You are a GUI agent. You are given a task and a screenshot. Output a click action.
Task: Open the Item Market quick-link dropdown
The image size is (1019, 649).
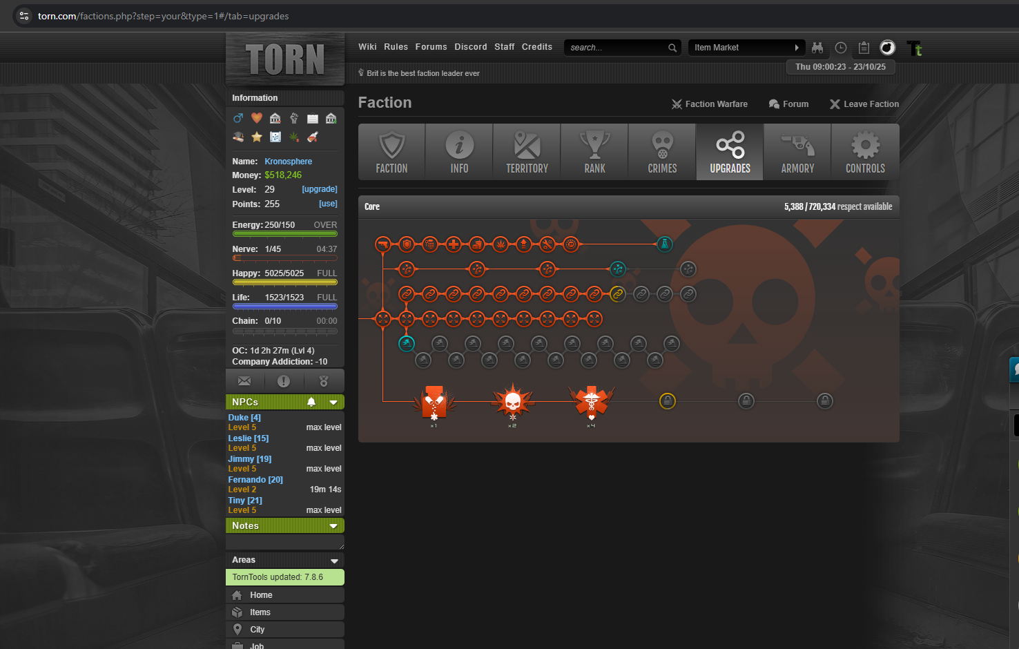click(x=746, y=48)
